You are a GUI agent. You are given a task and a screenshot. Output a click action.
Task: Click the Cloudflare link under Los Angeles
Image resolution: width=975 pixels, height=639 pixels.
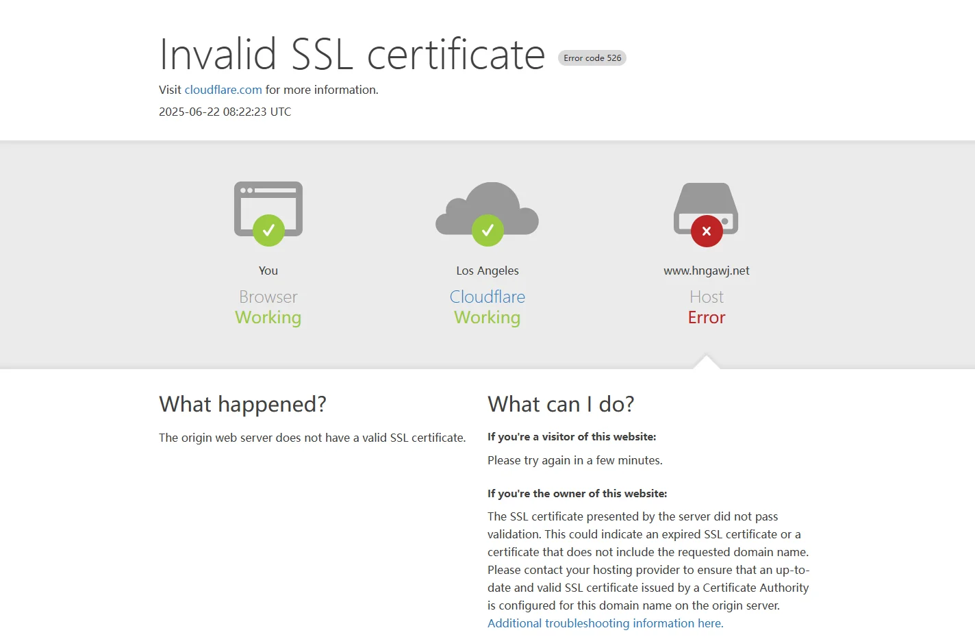coord(488,297)
